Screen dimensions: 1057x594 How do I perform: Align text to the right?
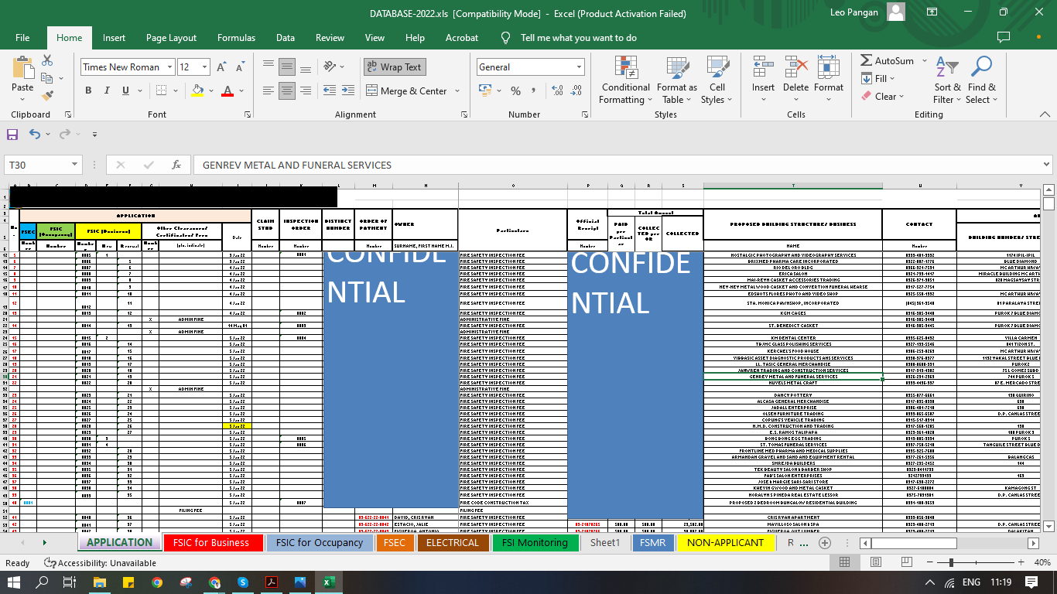pyautogui.click(x=306, y=91)
